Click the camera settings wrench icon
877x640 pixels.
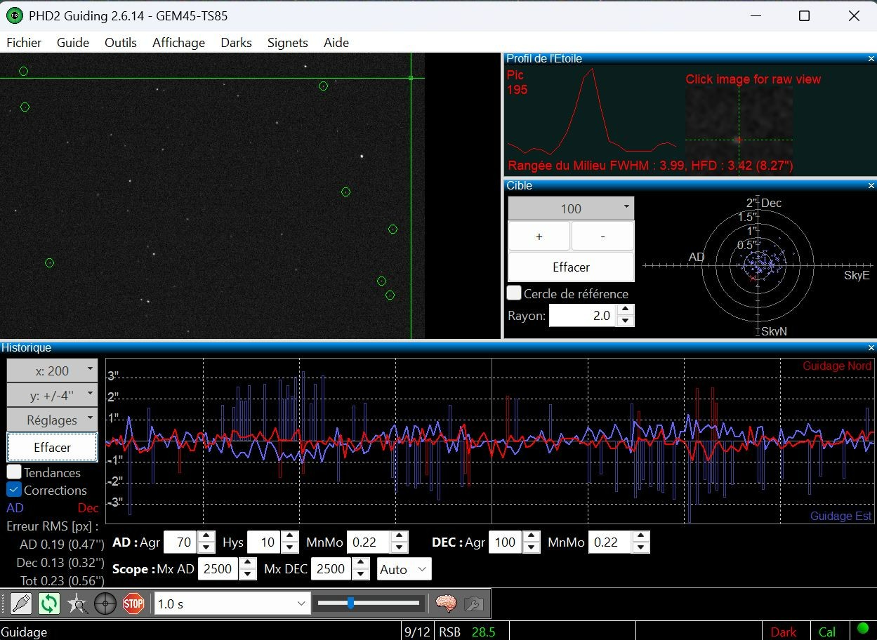point(474,604)
